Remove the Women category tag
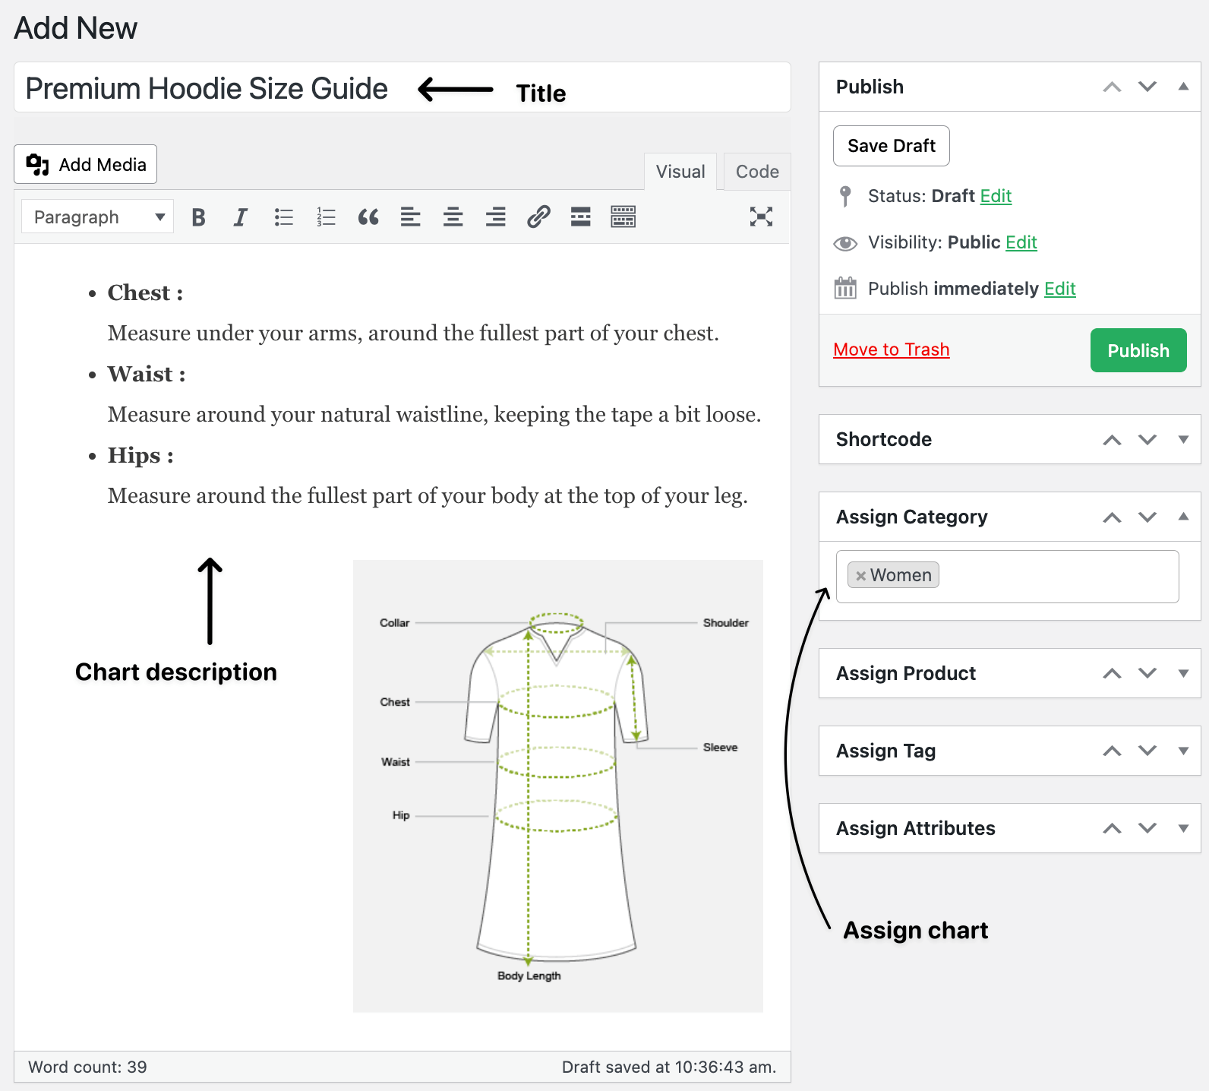The image size is (1209, 1091). (860, 576)
